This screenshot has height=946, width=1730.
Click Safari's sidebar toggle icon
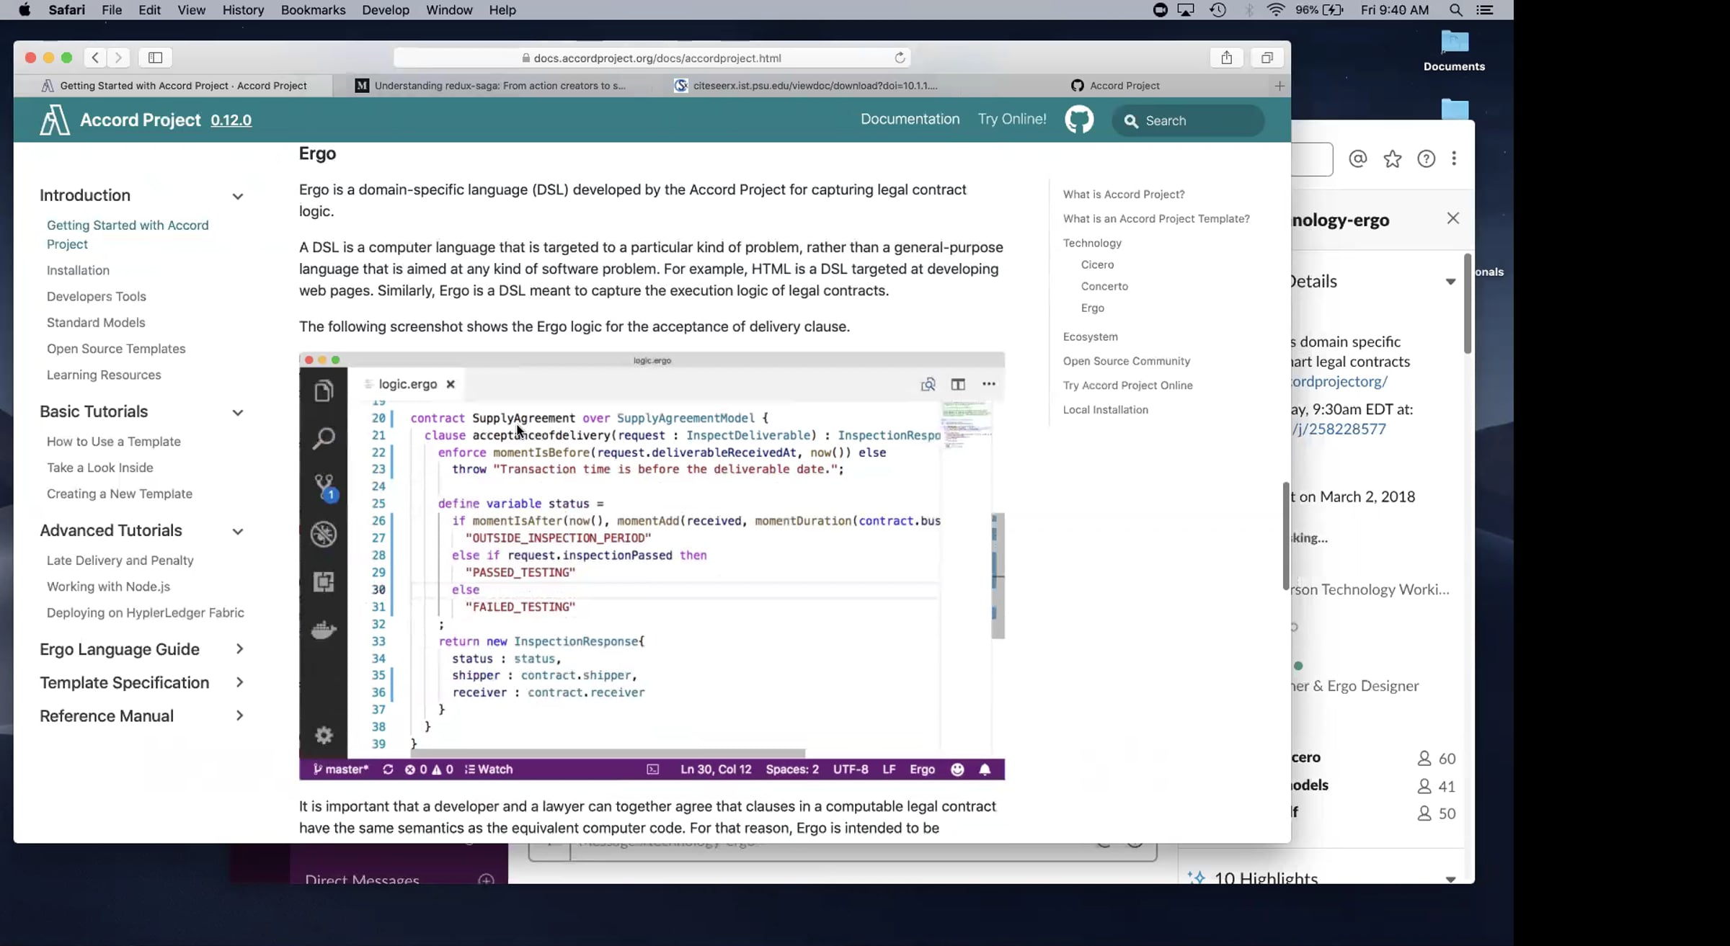coord(155,58)
